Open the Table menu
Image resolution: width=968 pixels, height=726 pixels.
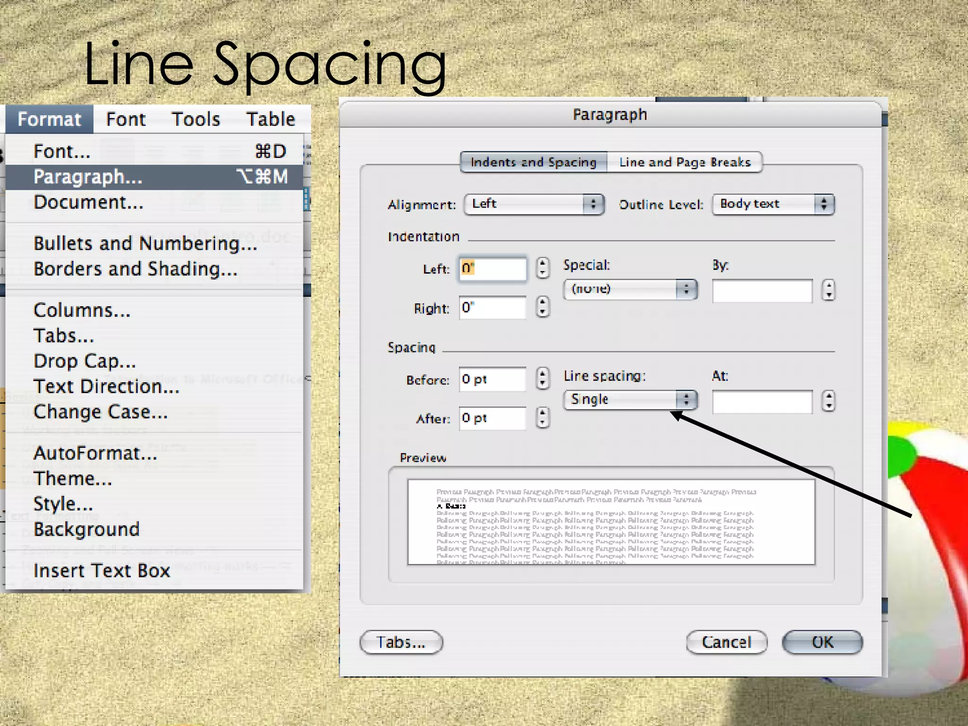point(271,119)
